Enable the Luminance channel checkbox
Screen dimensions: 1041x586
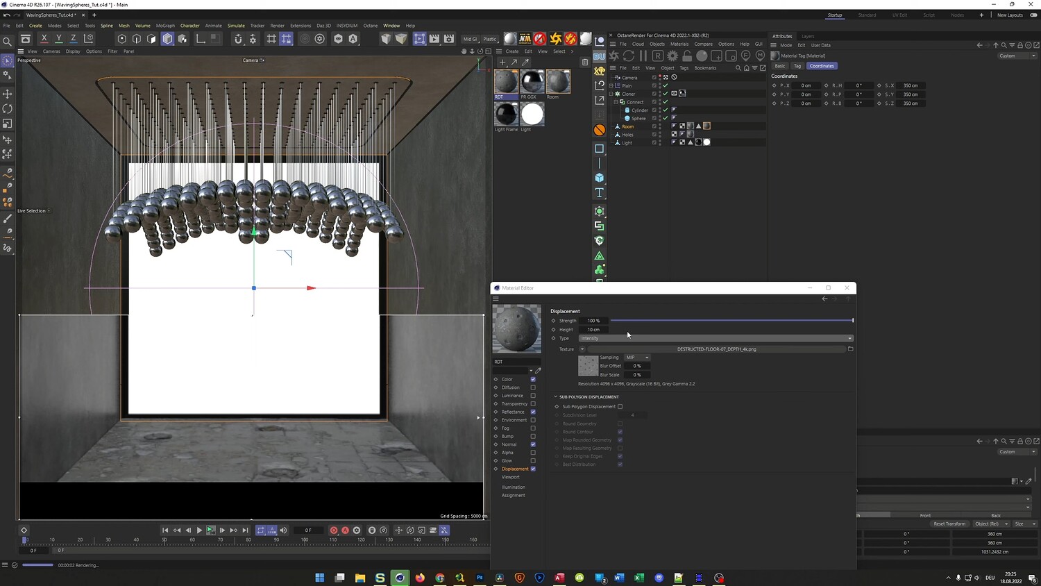(x=533, y=396)
